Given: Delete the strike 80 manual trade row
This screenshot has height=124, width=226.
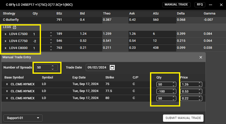Looking at the screenshot, I should pos(7,98).
